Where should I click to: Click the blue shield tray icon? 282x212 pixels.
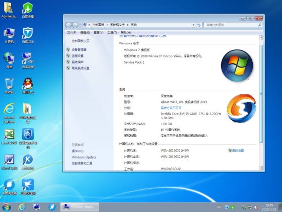(x=227, y=207)
